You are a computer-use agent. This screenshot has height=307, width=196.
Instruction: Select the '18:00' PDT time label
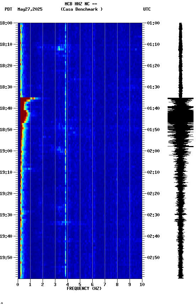click(x=6, y=23)
